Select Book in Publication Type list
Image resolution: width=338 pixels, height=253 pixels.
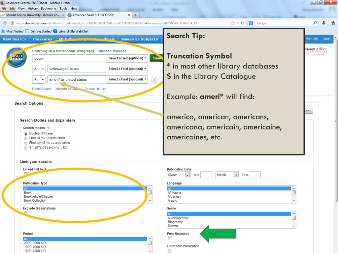[28, 192]
